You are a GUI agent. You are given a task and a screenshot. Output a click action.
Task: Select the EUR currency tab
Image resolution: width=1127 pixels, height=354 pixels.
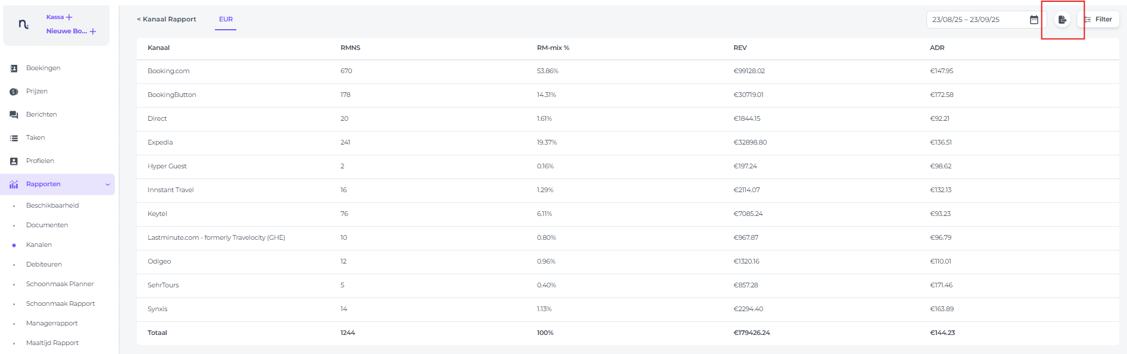(x=226, y=19)
